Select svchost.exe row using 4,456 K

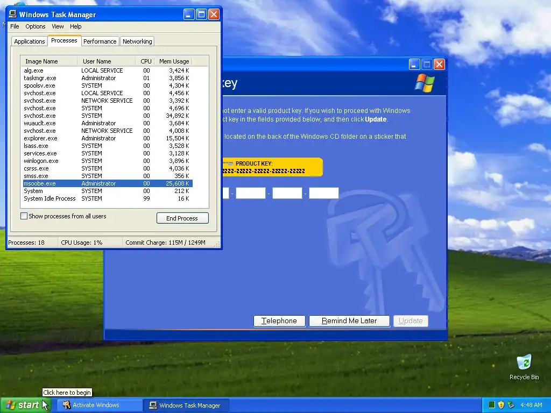pos(108,93)
